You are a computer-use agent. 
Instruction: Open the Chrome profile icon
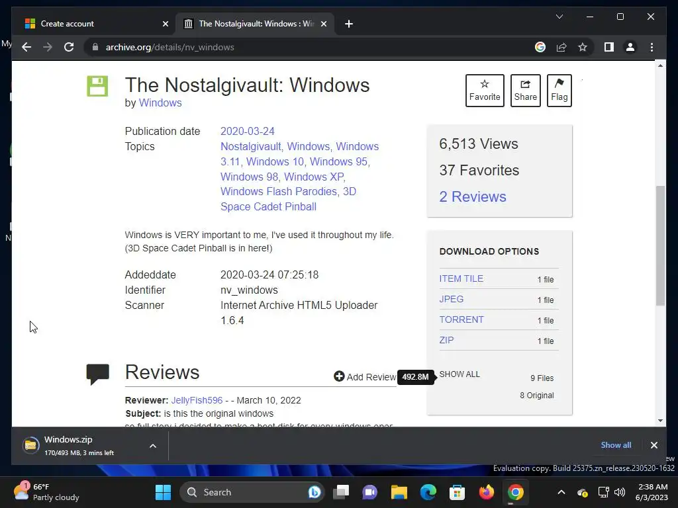[630, 47]
